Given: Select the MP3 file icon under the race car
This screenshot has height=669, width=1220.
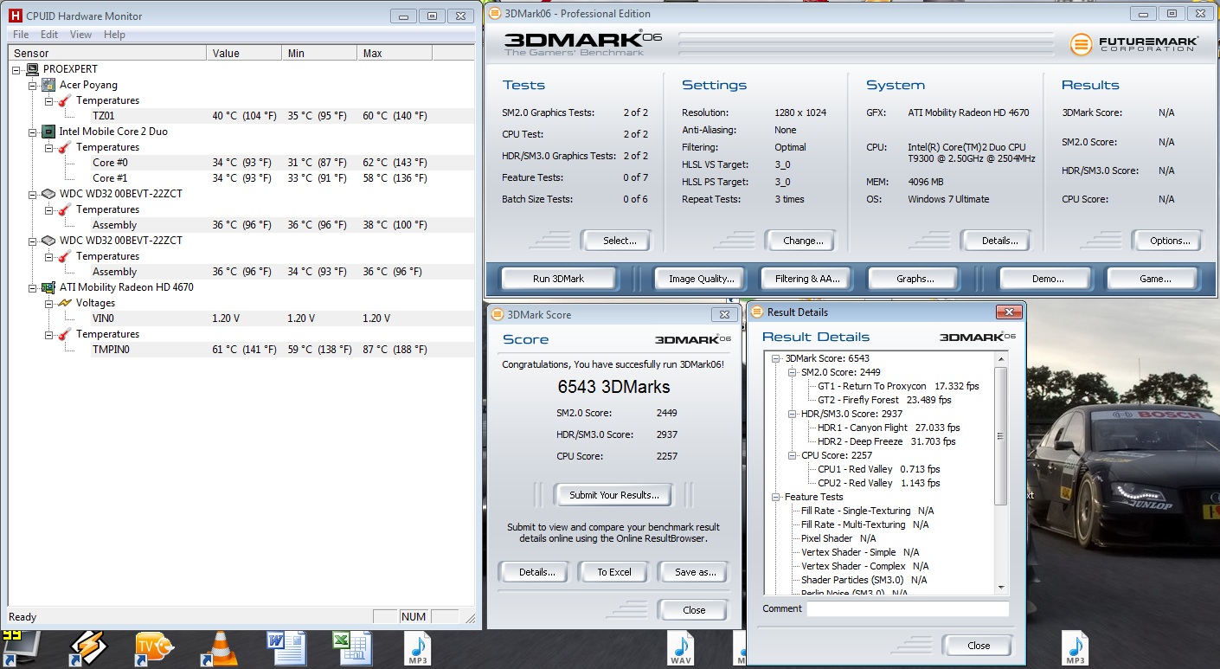Looking at the screenshot, I should tap(1076, 650).
